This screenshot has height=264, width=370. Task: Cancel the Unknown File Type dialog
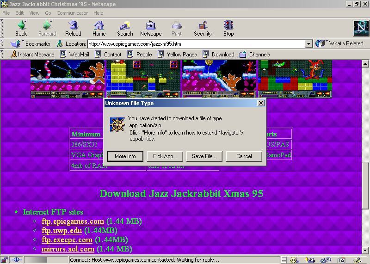click(x=244, y=156)
